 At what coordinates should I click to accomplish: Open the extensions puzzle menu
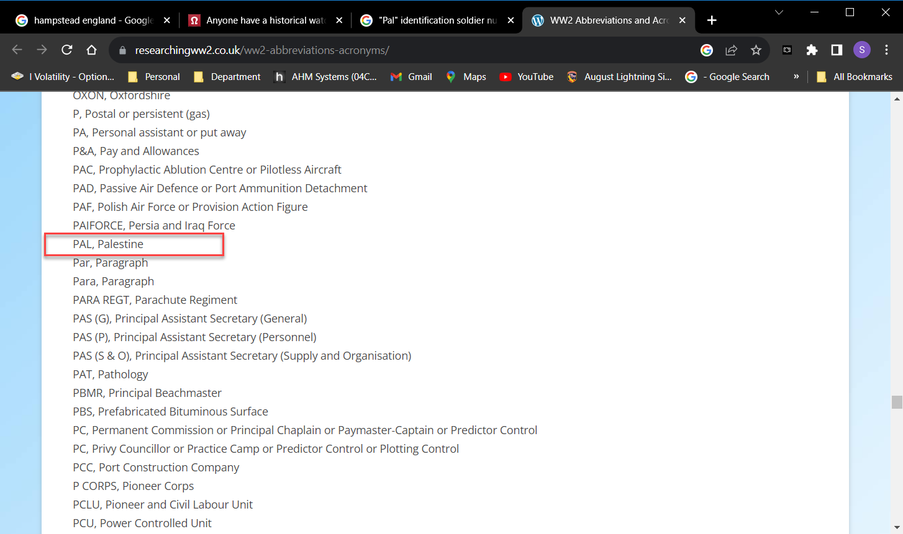click(812, 50)
